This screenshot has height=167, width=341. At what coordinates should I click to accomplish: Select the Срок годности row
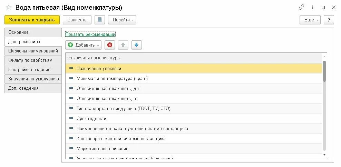[194, 118]
